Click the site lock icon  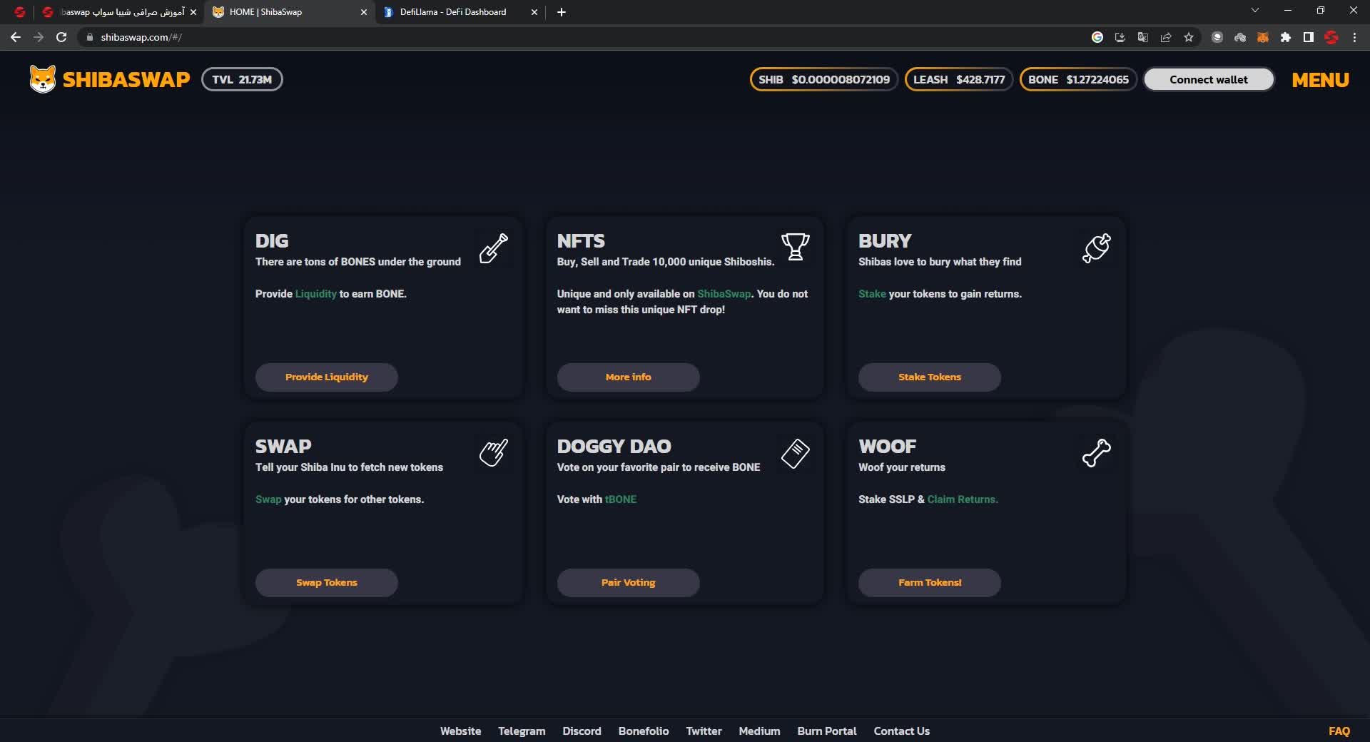tap(89, 37)
